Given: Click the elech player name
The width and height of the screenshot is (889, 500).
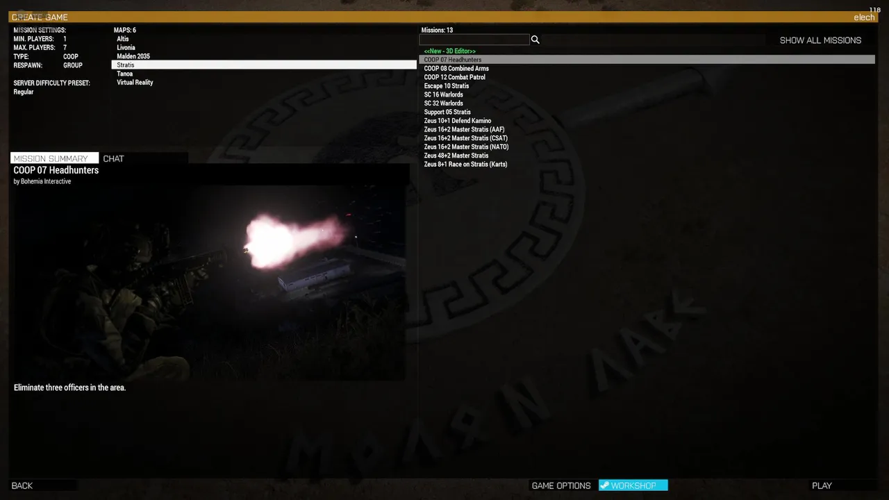Looking at the screenshot, I should pos(864,17).
